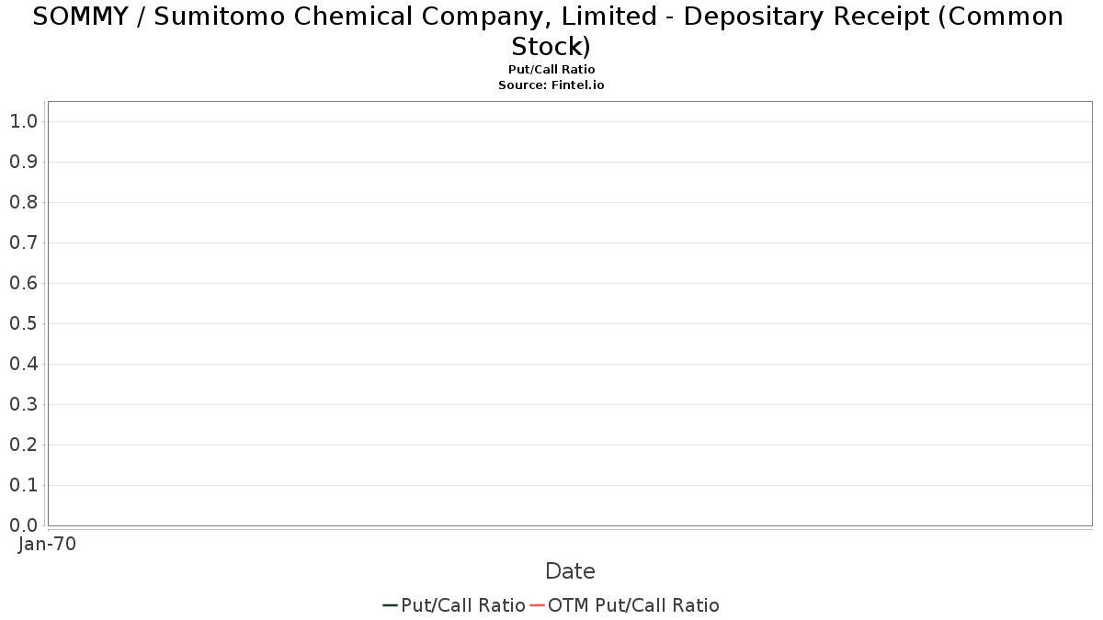Open the Source: Fintel.io text
The width and height of the screenshot is (1103, 620).
551,85
